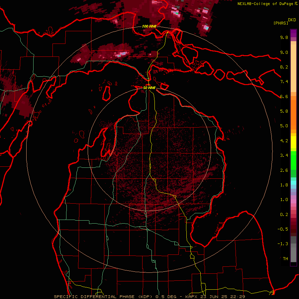Select the 8.2 scale value

(x=284, y=67)
